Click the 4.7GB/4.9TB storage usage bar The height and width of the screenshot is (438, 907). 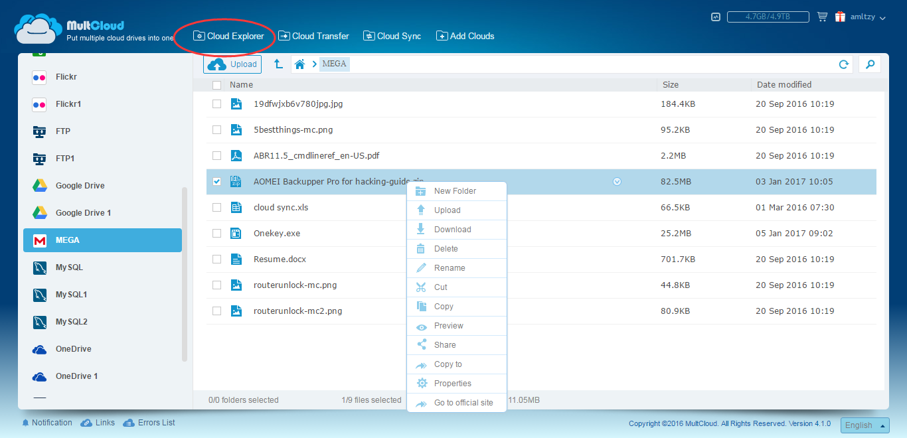pos(768,17)
